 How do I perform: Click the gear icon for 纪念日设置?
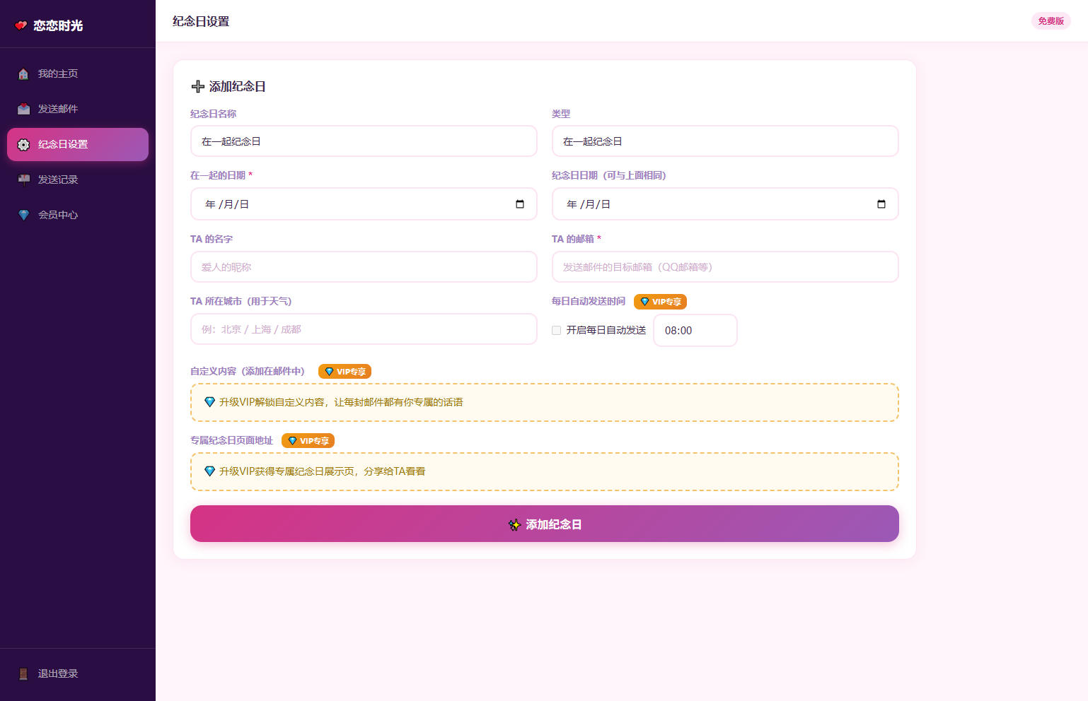click(23, 144)
